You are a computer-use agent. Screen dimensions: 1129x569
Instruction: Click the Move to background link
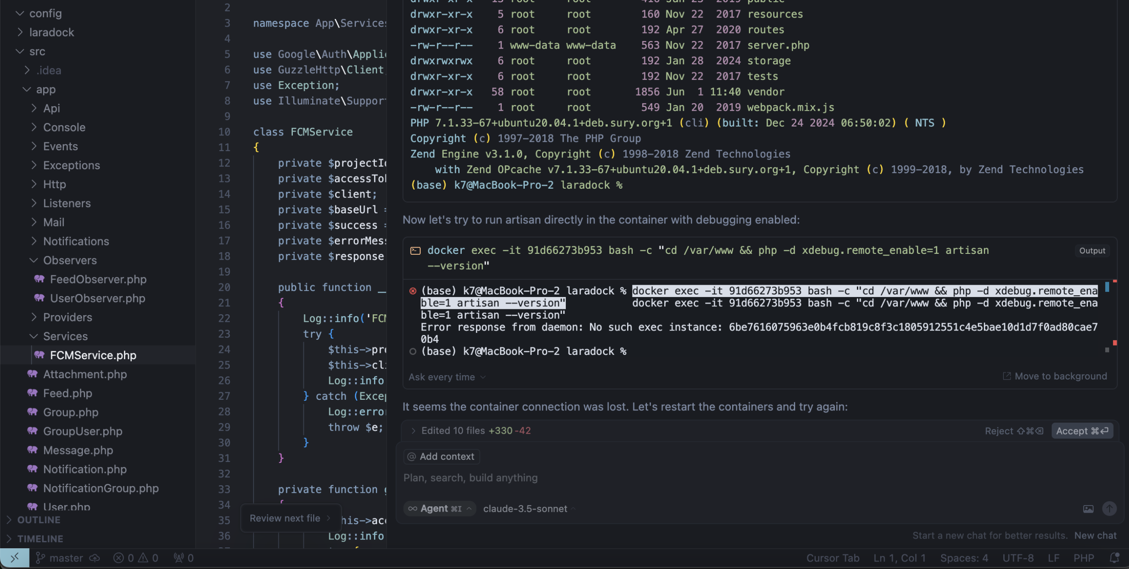click(1055, 376)
